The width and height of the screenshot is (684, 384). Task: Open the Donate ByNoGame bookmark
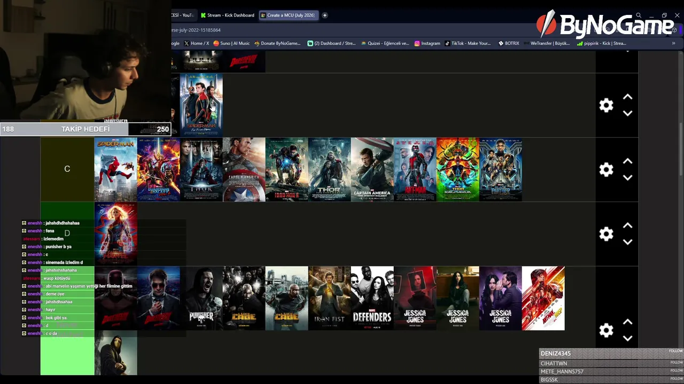(x=277, y=43)
